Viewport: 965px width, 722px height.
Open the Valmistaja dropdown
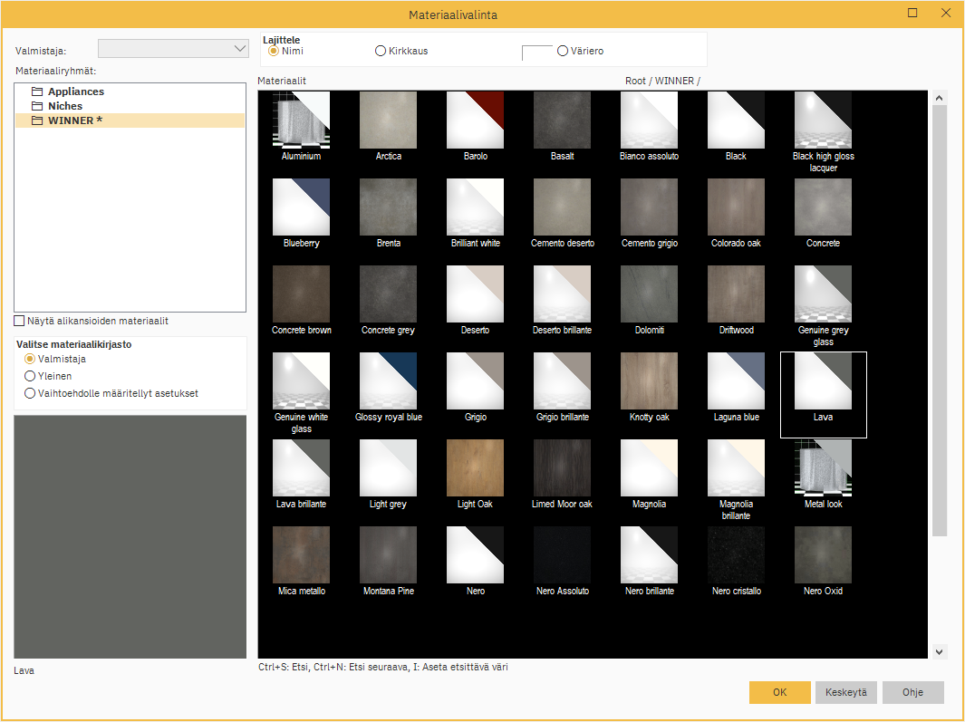tap(240, 49)
